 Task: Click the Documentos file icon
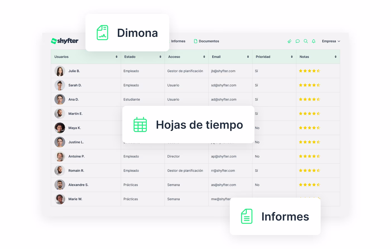click(x=195, y=41)
